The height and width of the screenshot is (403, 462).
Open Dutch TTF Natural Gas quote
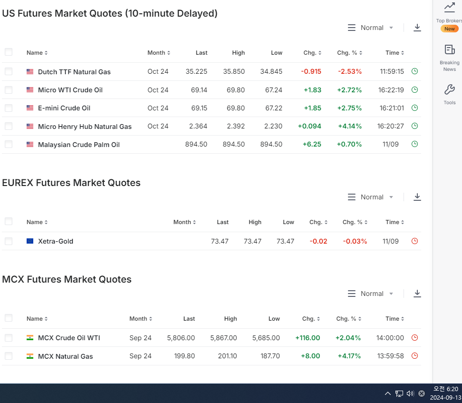click(x=74, y=72)
